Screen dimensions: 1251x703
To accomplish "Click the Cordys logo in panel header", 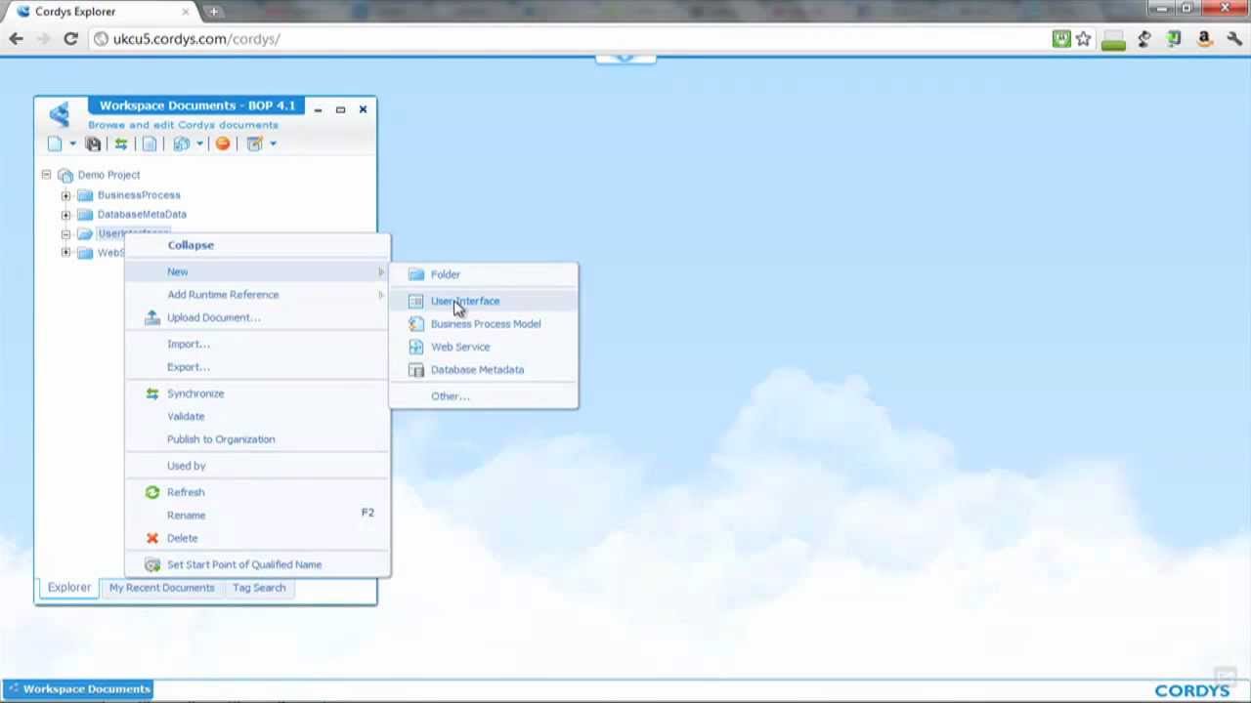I will tap(60, 115).
